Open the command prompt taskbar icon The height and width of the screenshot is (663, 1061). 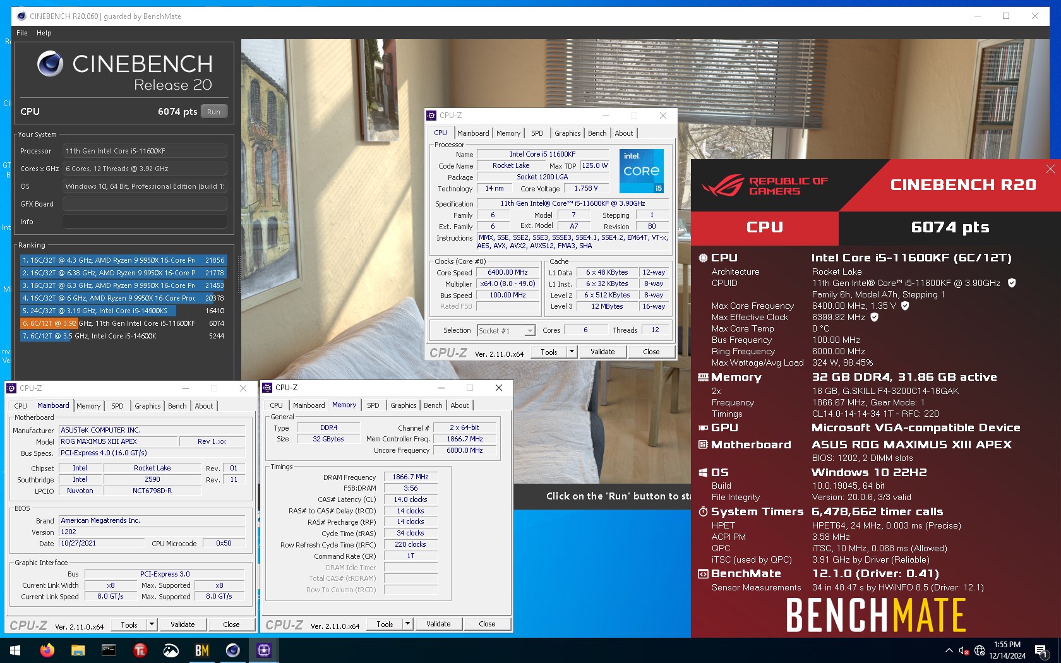point(109,650)
